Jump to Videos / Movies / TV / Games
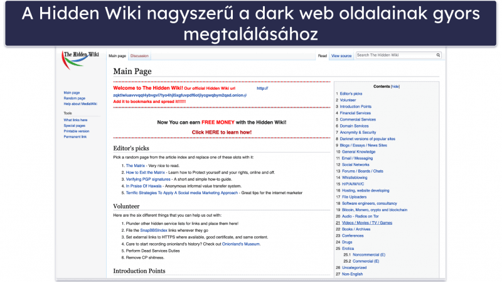This screenshot has height=282, width=502. click(367, 223)
